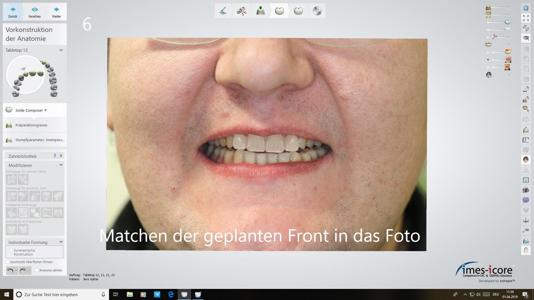The height and width of the screenshot is (300, 534).
Task: Open Stumpfparameter, Innenpass step
Action: (x=39, y=140)
